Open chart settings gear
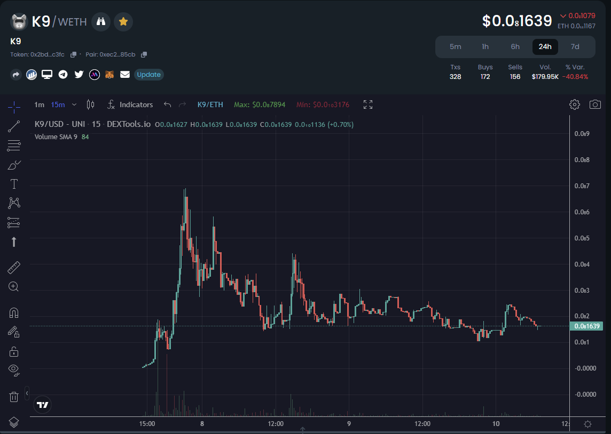Screen dimensions: 611x434 (x=574, y=104)
